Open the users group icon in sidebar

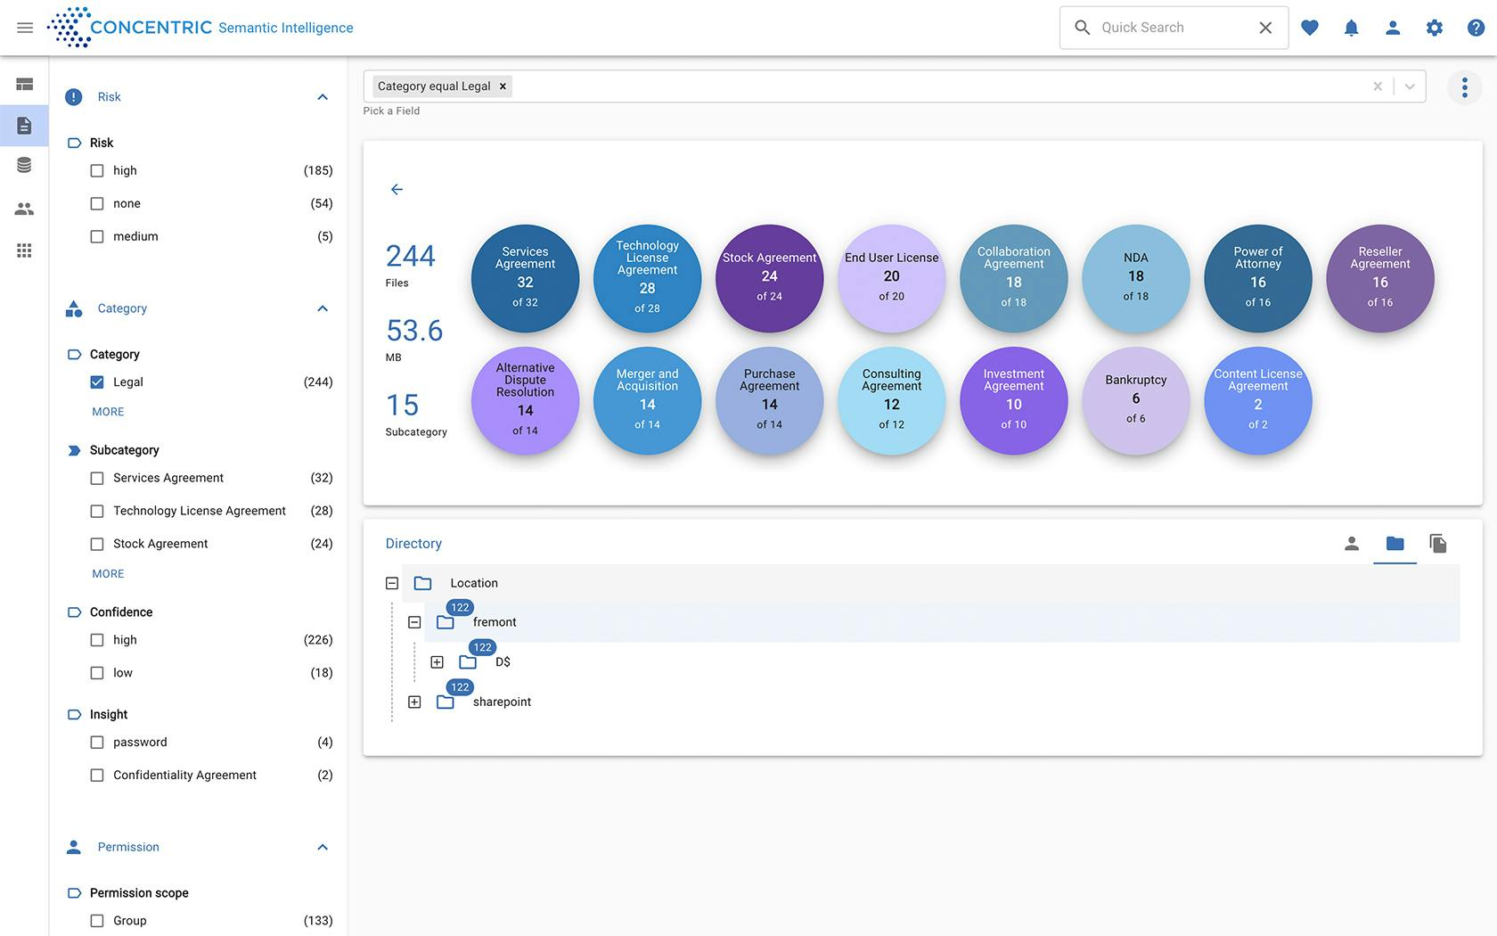pos(24,209)
